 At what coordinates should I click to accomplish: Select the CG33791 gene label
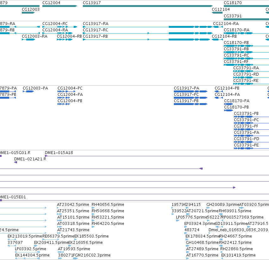(x=233, y=16)
